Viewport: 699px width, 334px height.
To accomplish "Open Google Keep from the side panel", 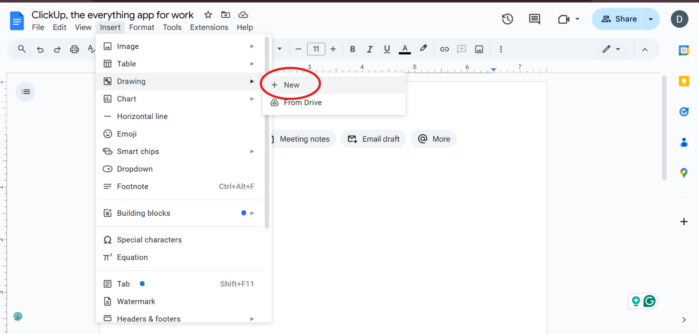I will pyautogui.click(x=684, y=81).
